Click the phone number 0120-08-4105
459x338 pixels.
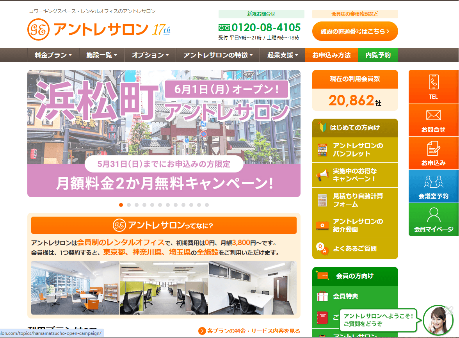[x=266, y=27]
